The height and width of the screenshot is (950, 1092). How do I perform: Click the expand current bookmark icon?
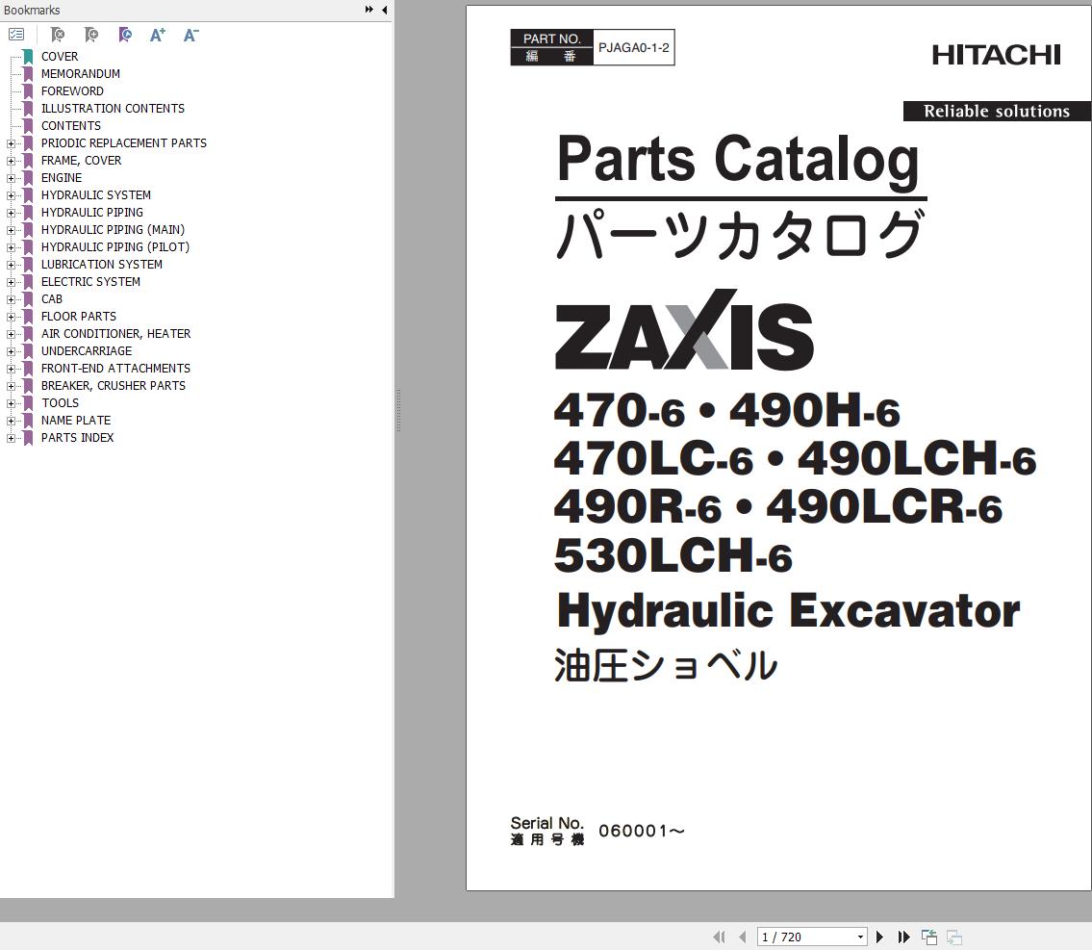(x=58, y=34)
